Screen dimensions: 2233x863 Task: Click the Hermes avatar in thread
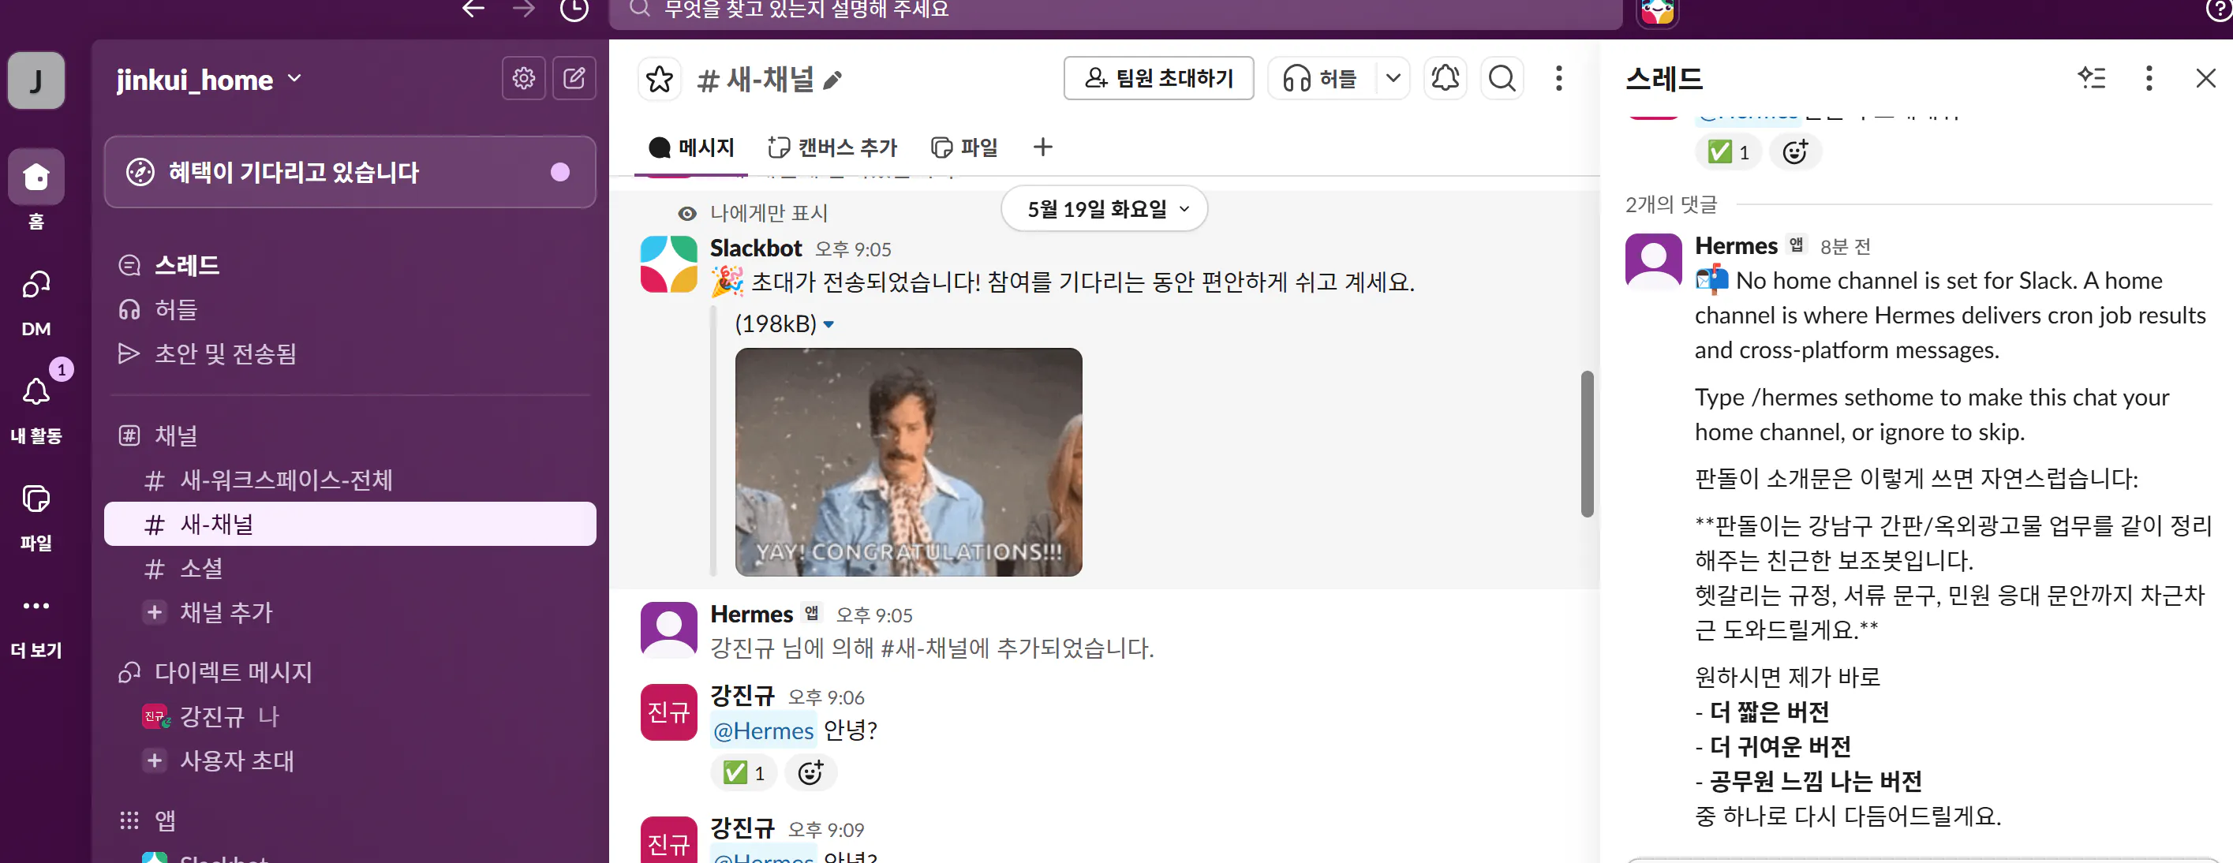point(1653,260)
